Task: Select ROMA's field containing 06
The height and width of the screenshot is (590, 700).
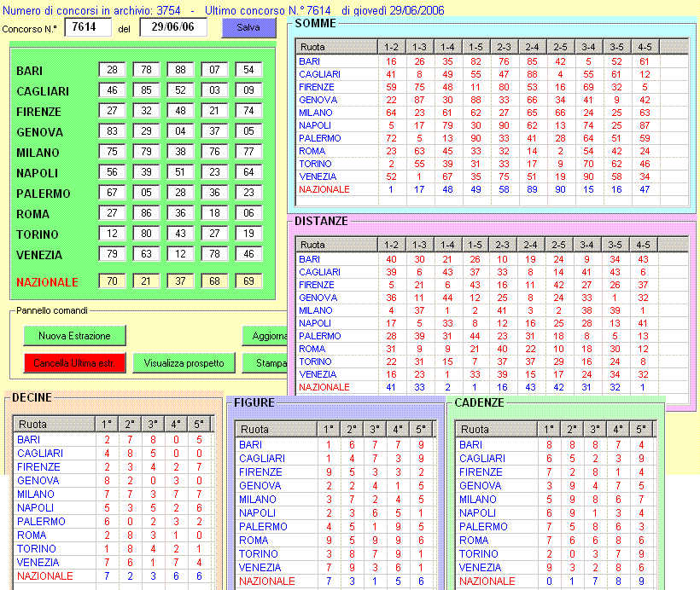Action: [x=248, y=213]
